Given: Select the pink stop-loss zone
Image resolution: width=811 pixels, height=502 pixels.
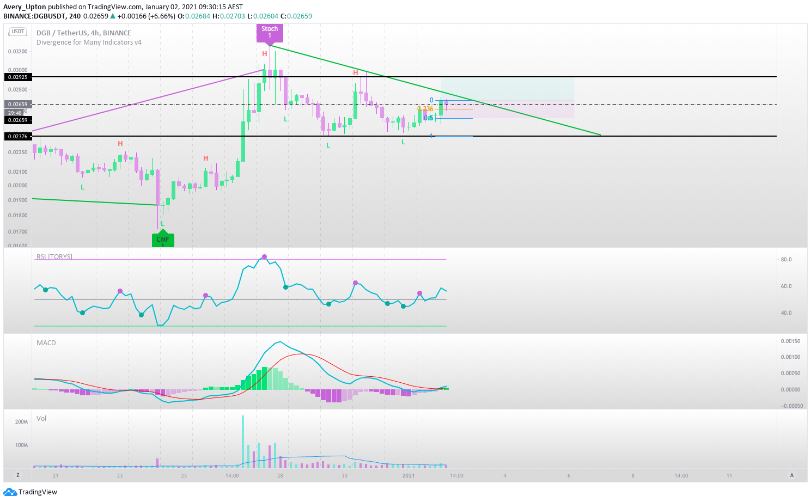Looking at the screenshot, I should tap(508, 109).
